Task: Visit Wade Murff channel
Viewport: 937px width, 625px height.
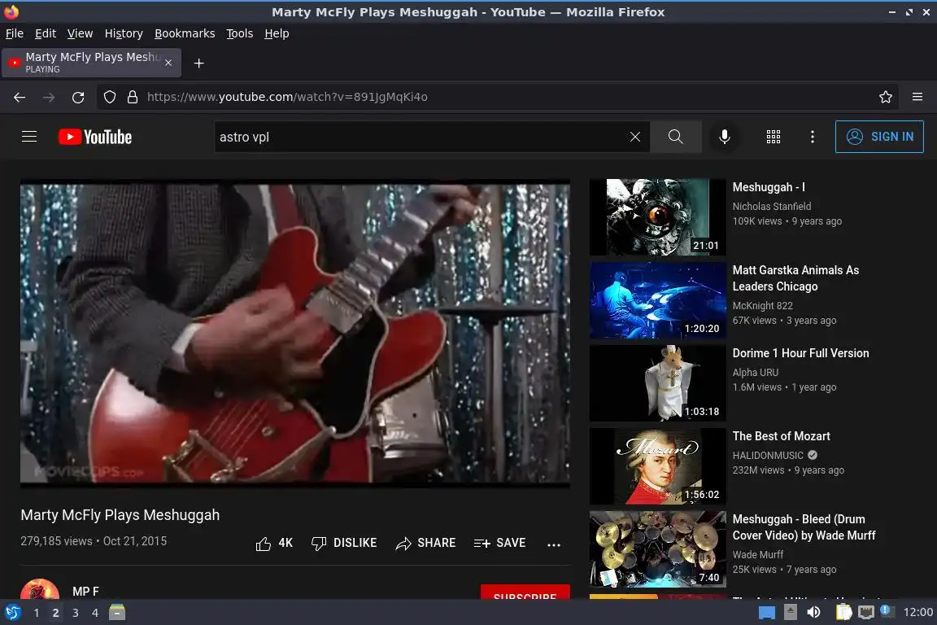Action: tap(758, 555)
